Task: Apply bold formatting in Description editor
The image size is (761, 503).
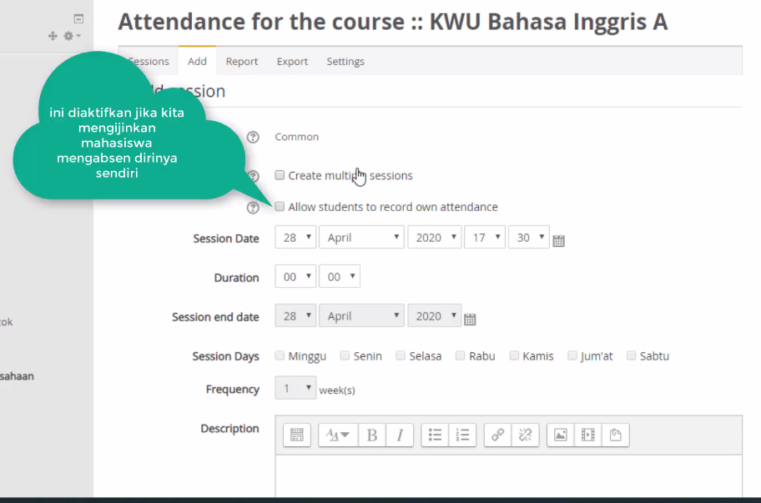Action: pos(372,435)
